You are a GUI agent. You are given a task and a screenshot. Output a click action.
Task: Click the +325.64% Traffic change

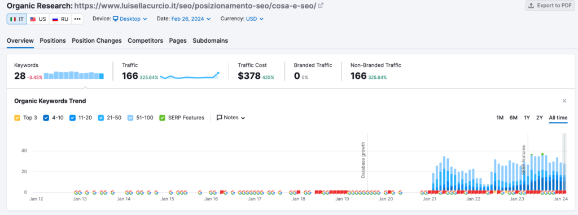click(x=149, y=78)
